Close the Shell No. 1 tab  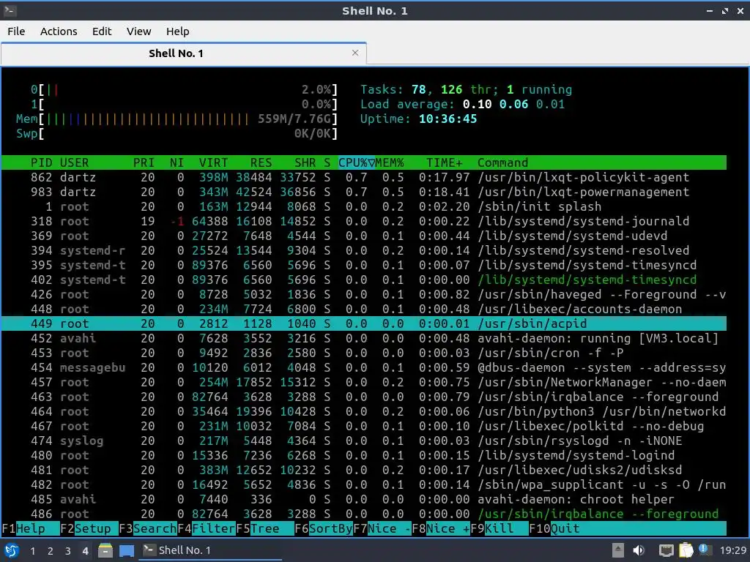pos(355,53)
